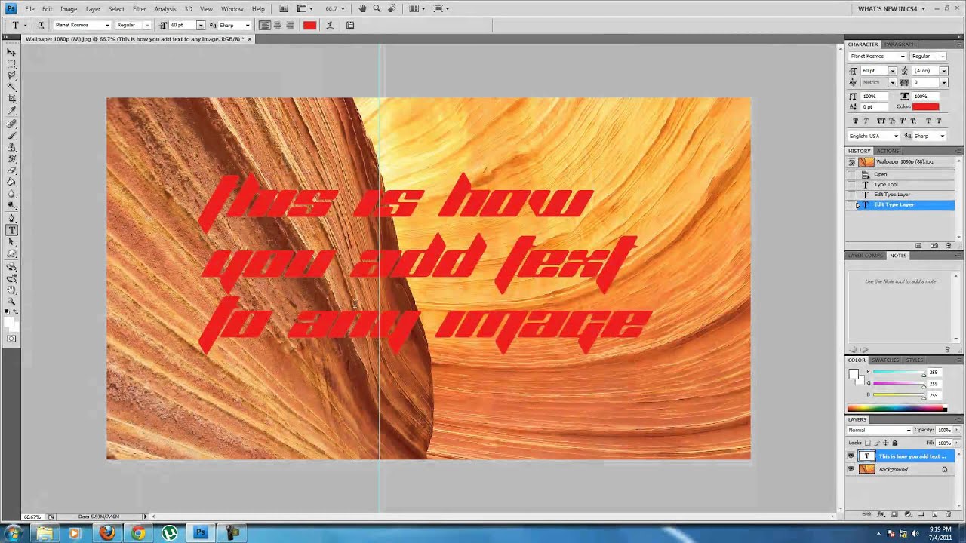Set history brush source beside Type Tool state
966x543 pixels.
(x=852, y=184)
